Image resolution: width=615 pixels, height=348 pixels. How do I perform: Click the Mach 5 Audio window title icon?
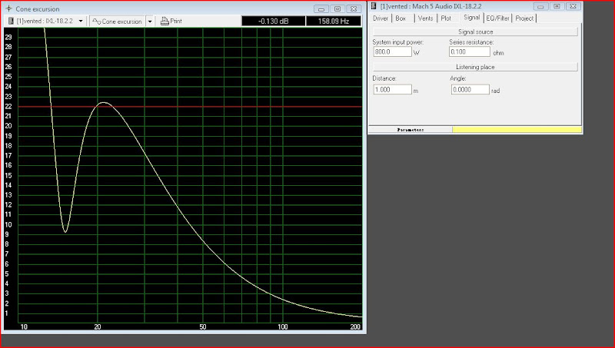point(374,7)
